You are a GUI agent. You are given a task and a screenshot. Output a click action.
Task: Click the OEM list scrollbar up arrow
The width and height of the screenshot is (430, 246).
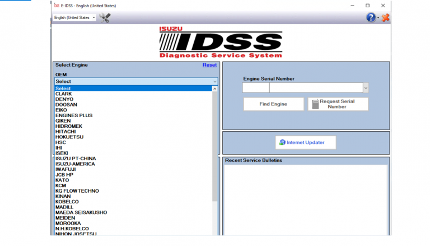215,89
